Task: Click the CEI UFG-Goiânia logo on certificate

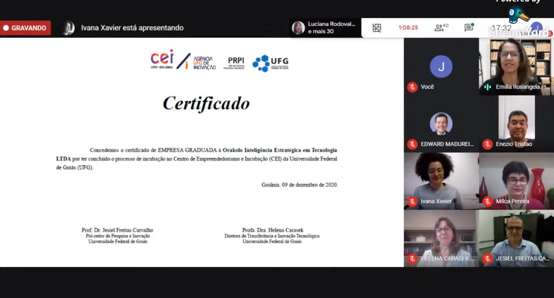Action: pos(162,59)
